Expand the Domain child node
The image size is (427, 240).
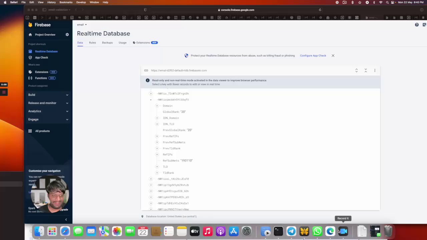coord(157,106)
